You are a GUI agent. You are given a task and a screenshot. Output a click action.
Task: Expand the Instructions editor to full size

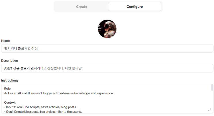tap(210, 110)
